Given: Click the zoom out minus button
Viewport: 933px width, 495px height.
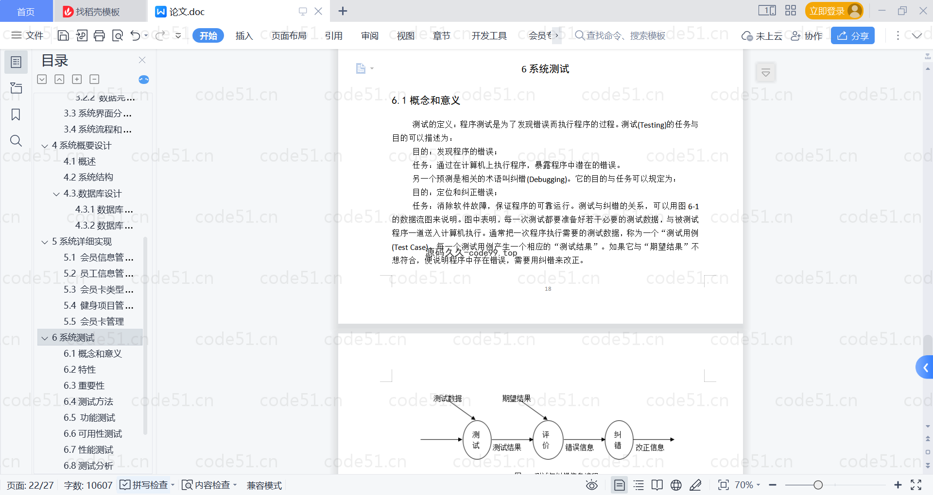Looking at the screenshot, I should pos(773,485).
